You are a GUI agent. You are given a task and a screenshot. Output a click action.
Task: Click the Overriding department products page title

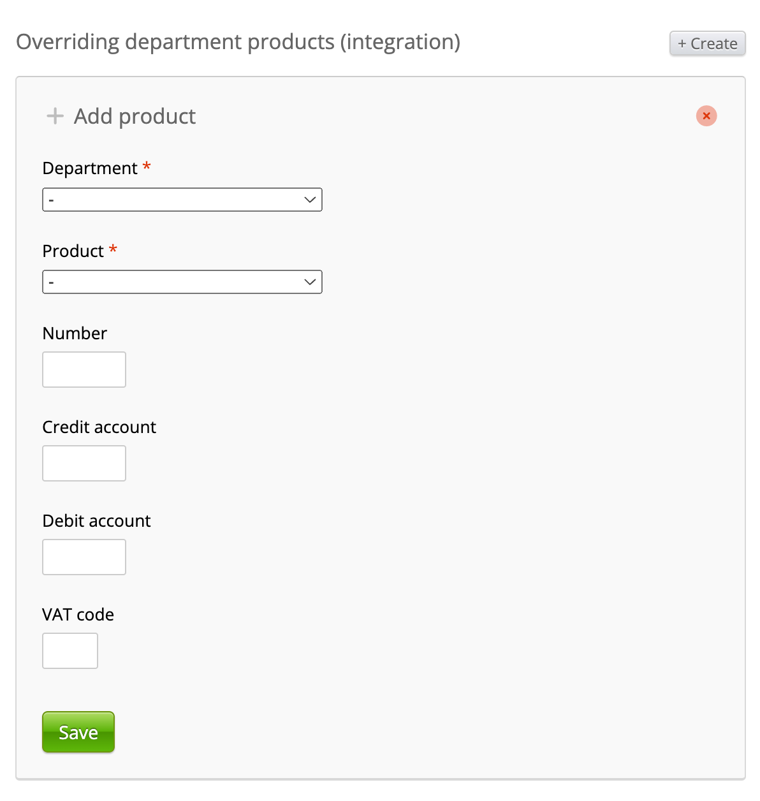coord(238,42)
